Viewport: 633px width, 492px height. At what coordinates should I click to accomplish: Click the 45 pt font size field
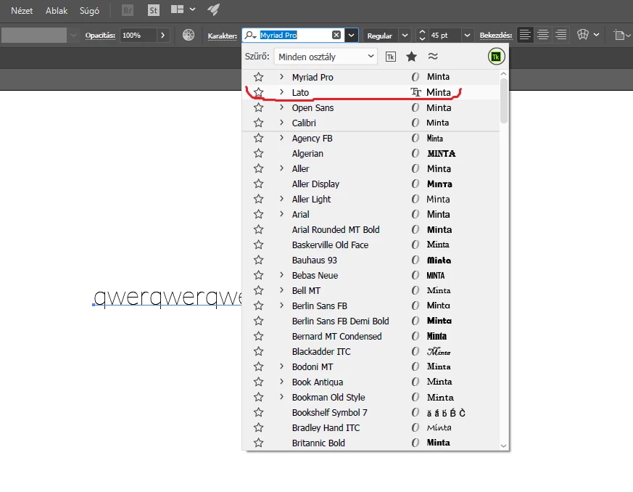point(444,35)
